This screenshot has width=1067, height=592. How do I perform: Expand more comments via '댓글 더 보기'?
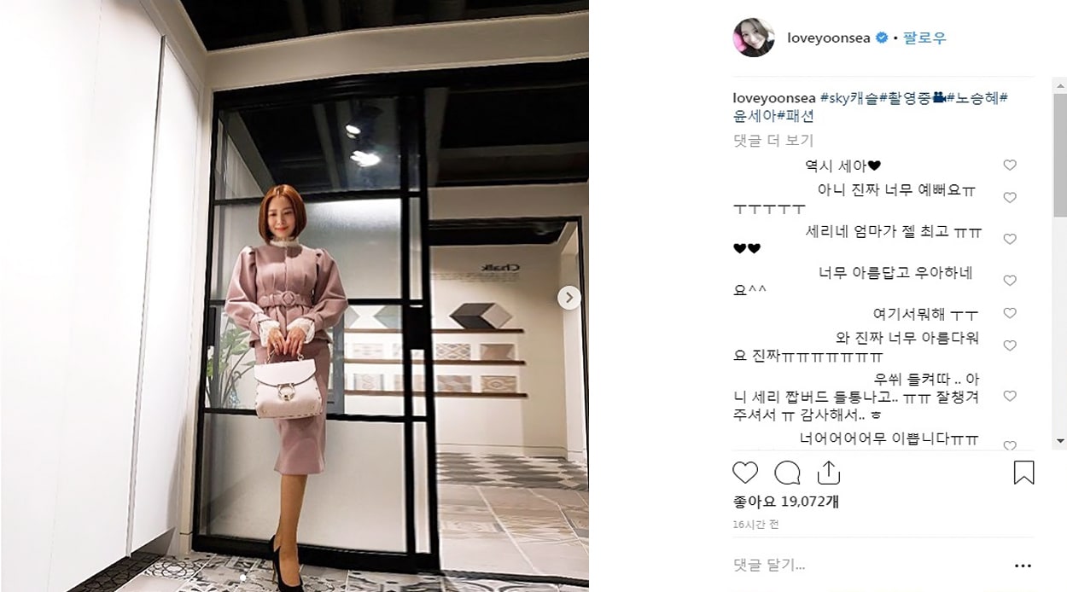773,141
